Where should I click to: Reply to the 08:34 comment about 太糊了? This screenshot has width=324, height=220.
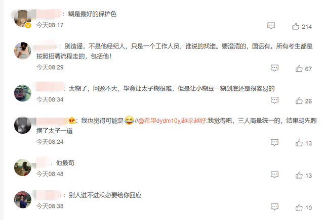point(274,100)
